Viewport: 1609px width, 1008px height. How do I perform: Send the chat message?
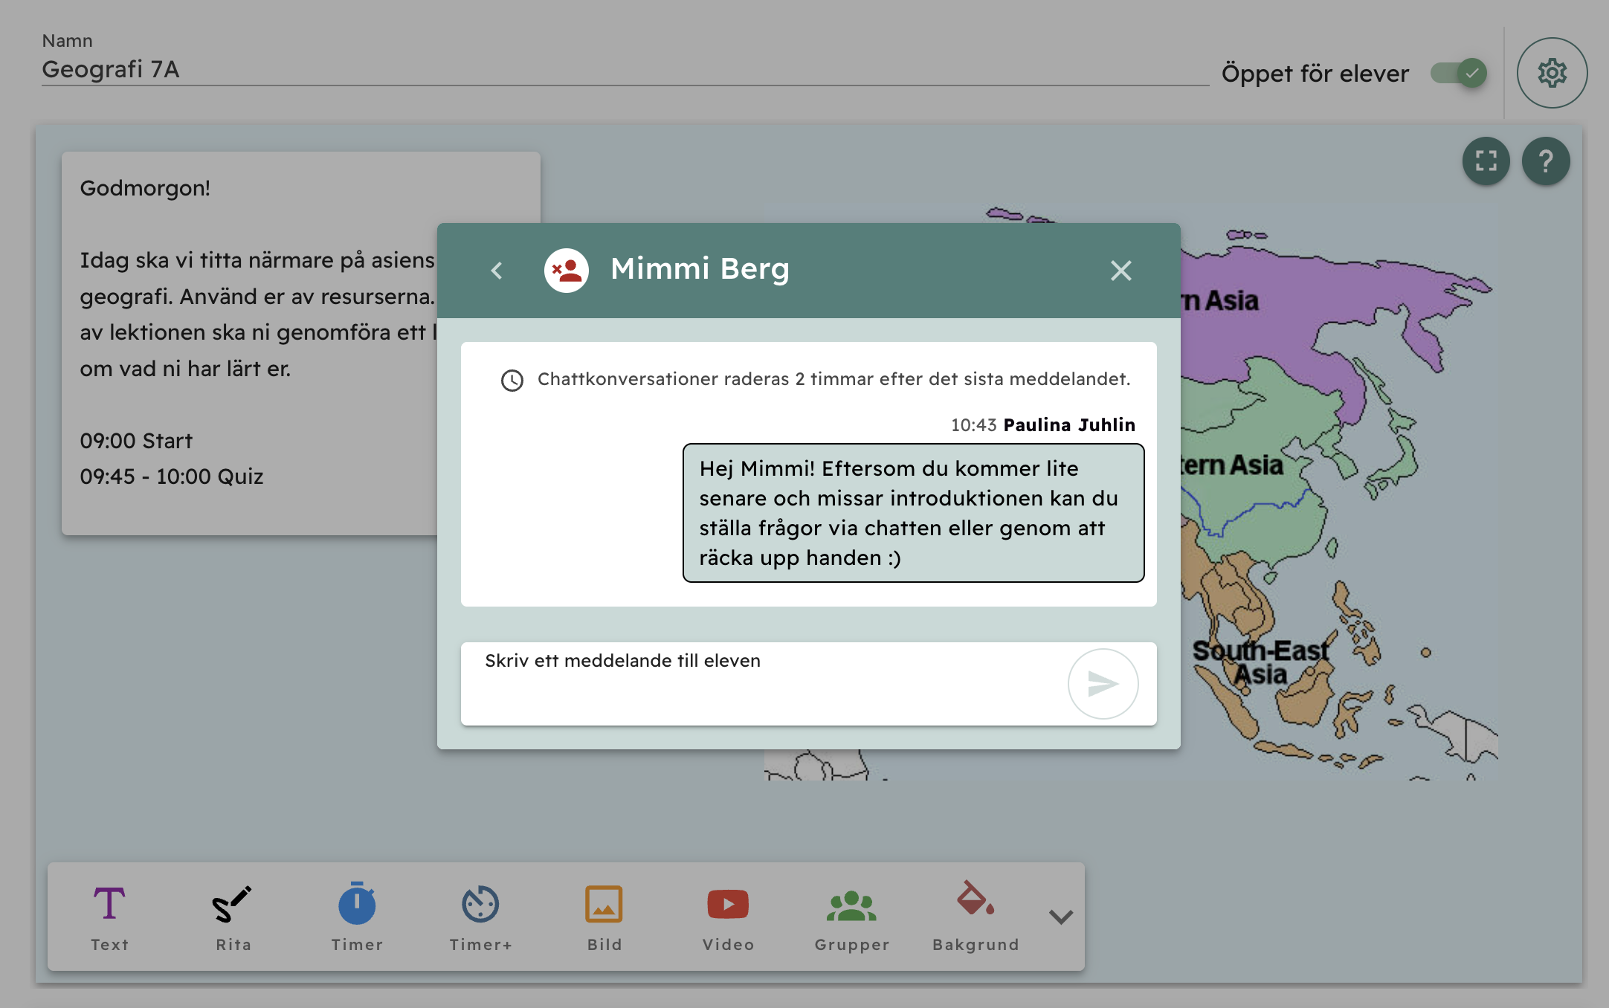[1103, 684]
